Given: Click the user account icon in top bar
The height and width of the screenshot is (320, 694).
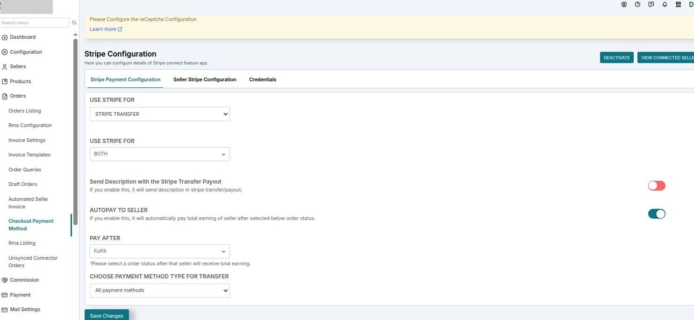Looking at the screenshot, I should [x=624, y=4].
